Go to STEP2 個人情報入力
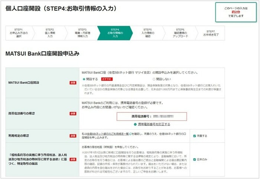Screen dimensions: 260x179 (50, 33)
